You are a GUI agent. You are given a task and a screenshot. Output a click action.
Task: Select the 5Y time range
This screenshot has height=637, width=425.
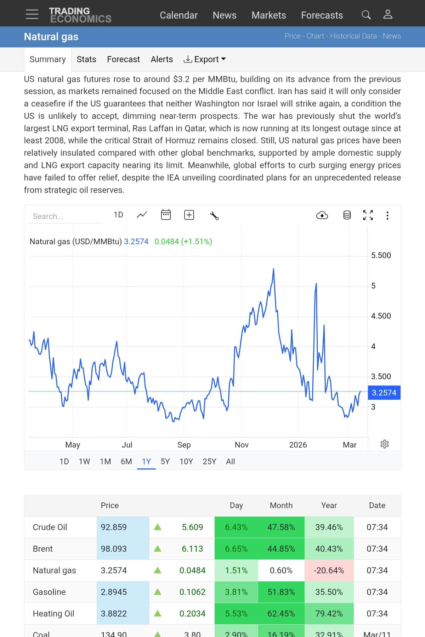point(165,462)
